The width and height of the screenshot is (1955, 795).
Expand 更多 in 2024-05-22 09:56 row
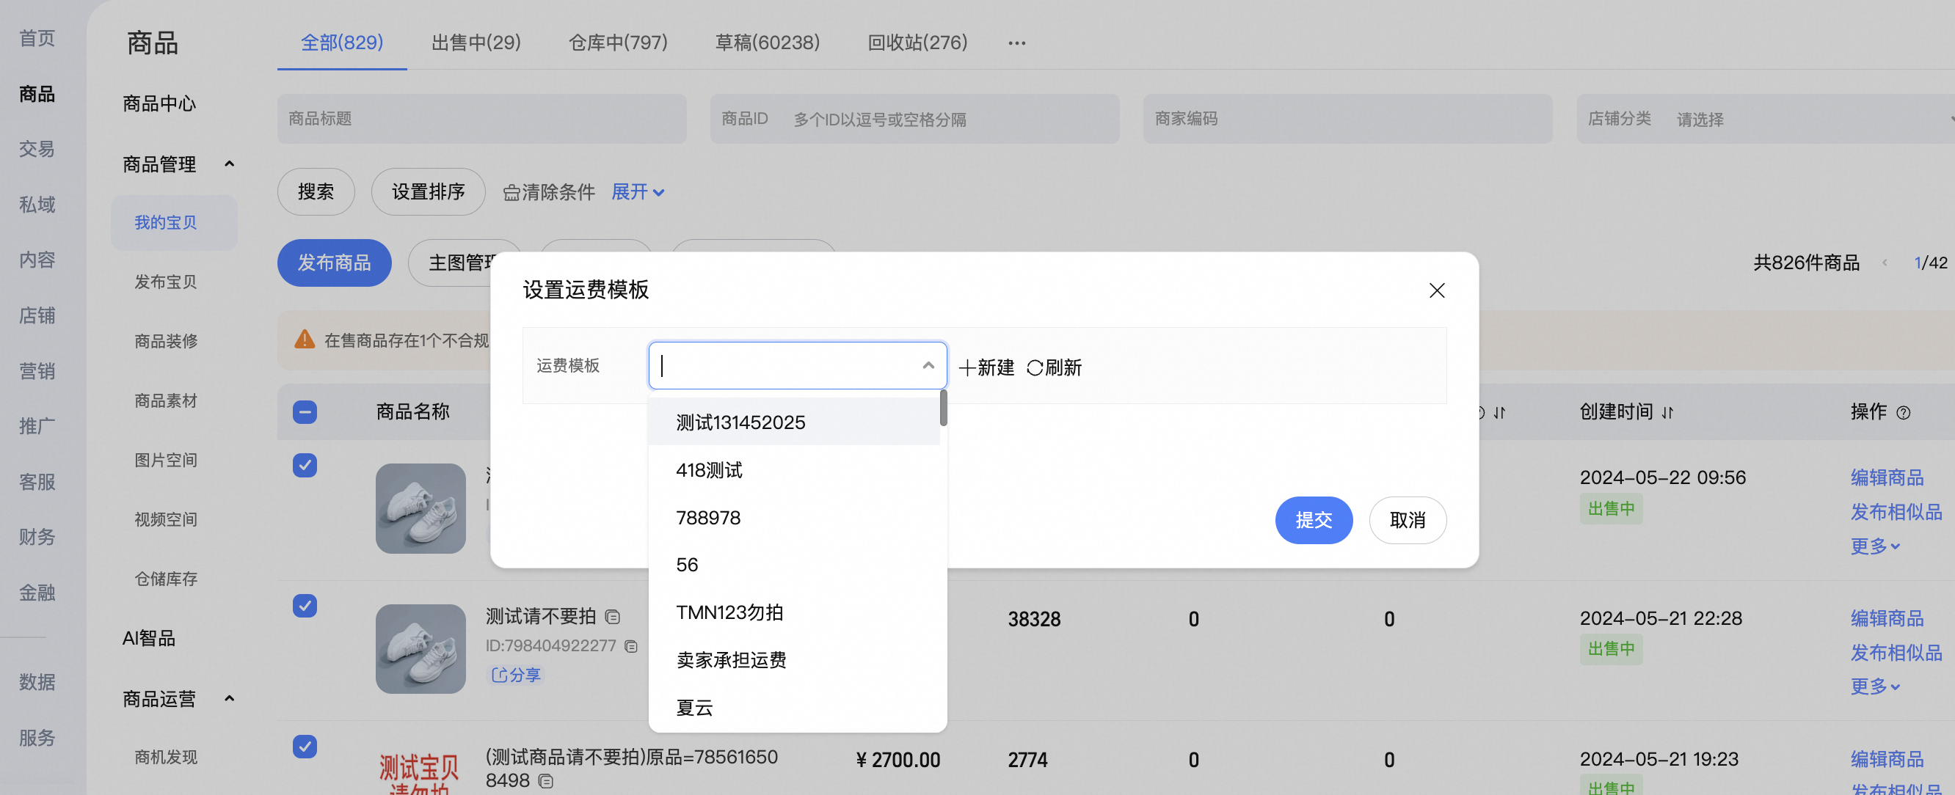(x=1874, y=546)
